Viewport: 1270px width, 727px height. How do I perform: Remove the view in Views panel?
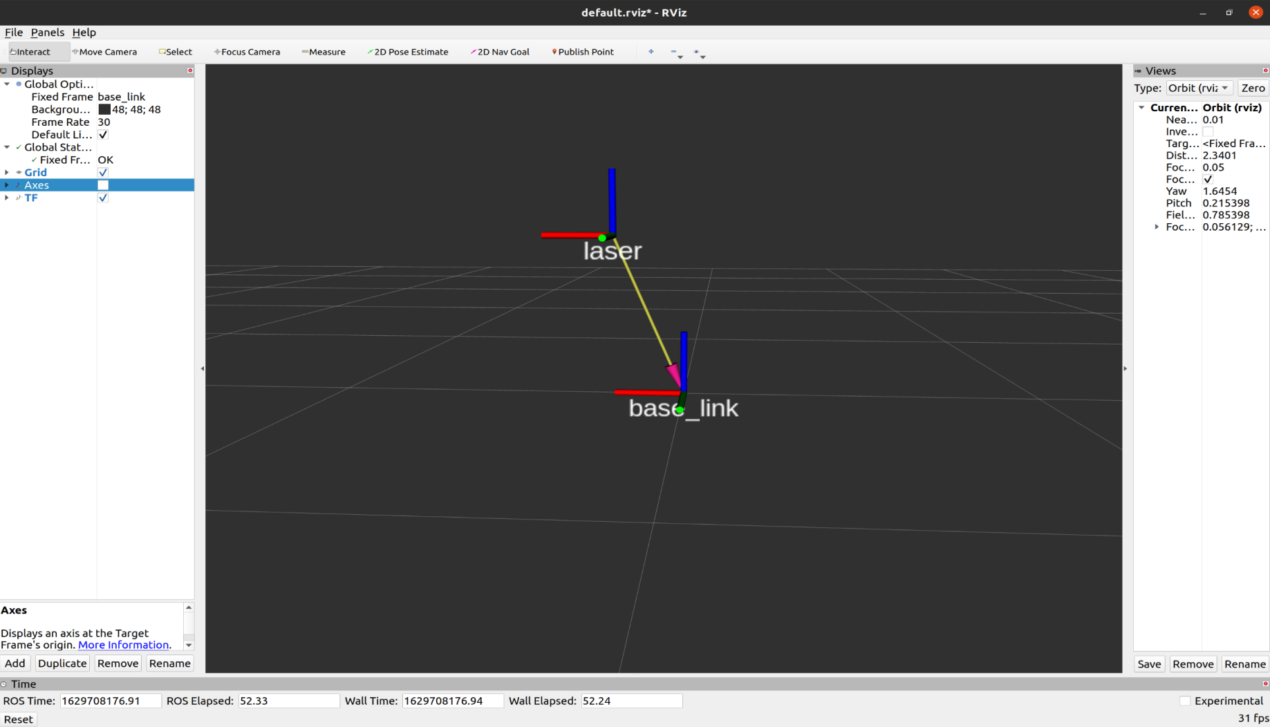click(x=1193, y=664)
